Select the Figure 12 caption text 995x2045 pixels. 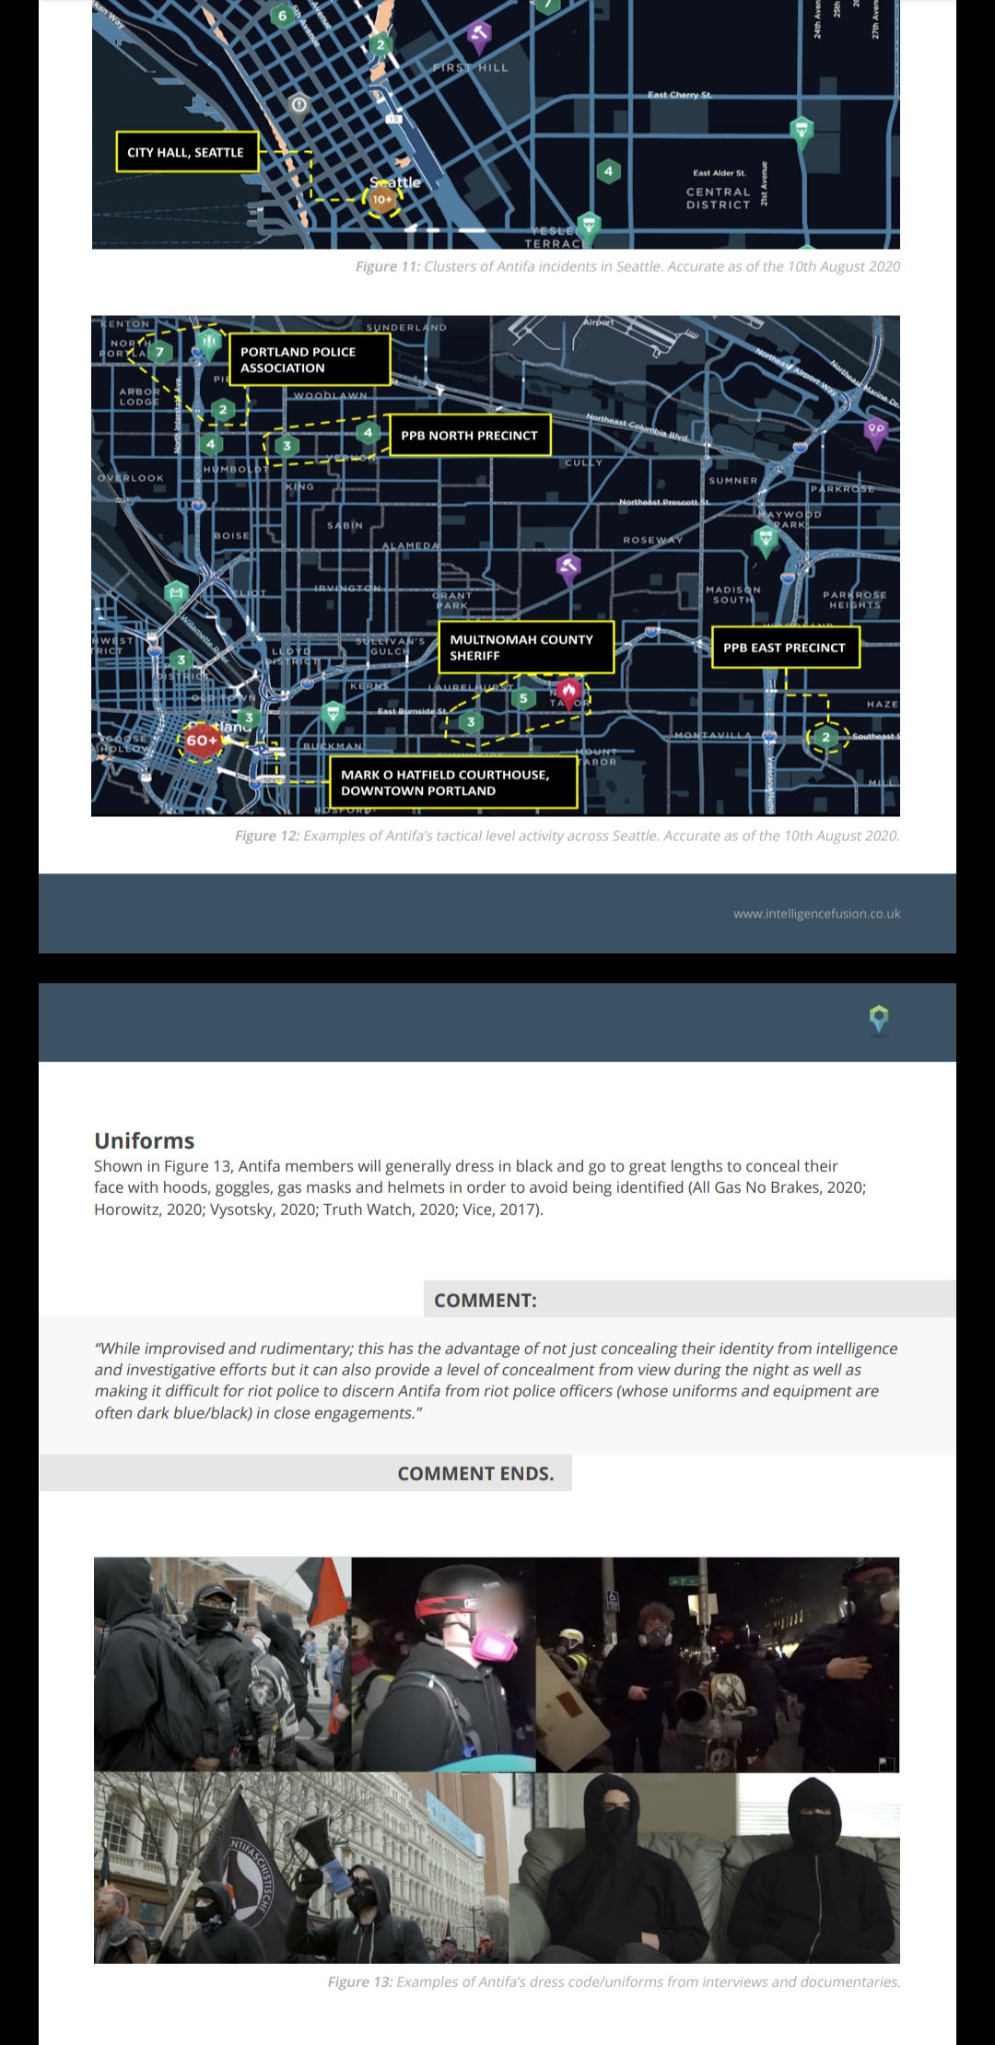pos(568,836)
